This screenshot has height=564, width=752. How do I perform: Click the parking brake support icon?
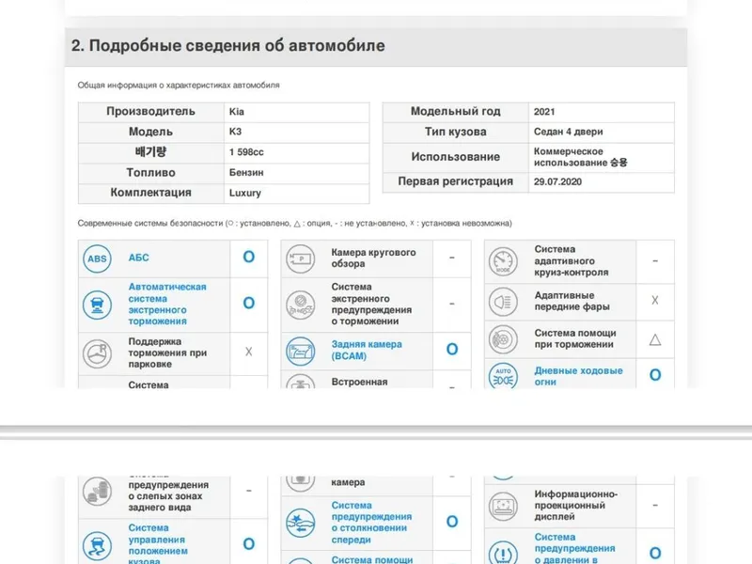(97, 353)
